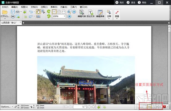Go to first page arrow

tap(66, 107)
